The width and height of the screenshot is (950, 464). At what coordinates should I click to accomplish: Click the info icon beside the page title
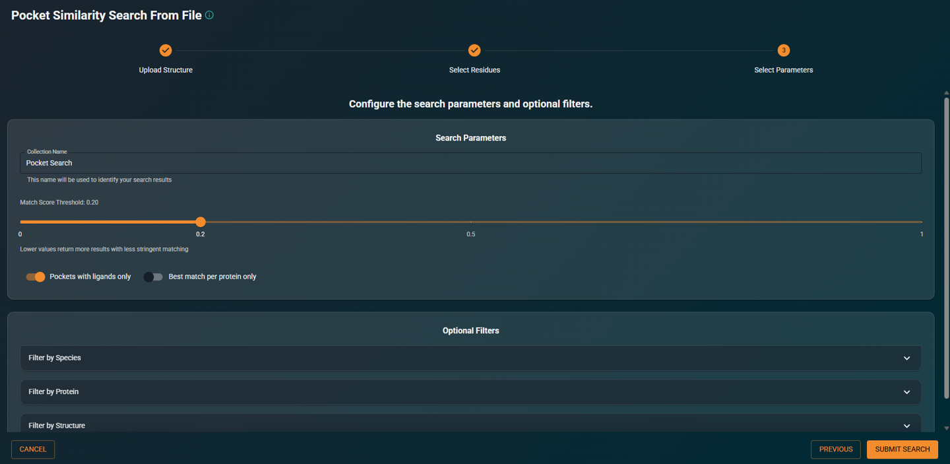click(210, 15)
